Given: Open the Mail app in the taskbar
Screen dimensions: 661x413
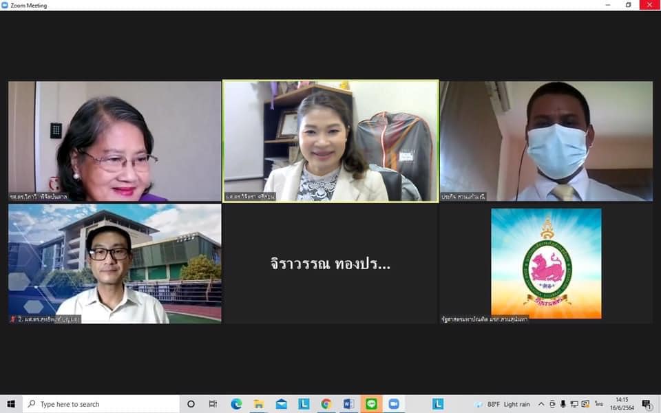Looking at the screenshot, I should pos(282,404).
